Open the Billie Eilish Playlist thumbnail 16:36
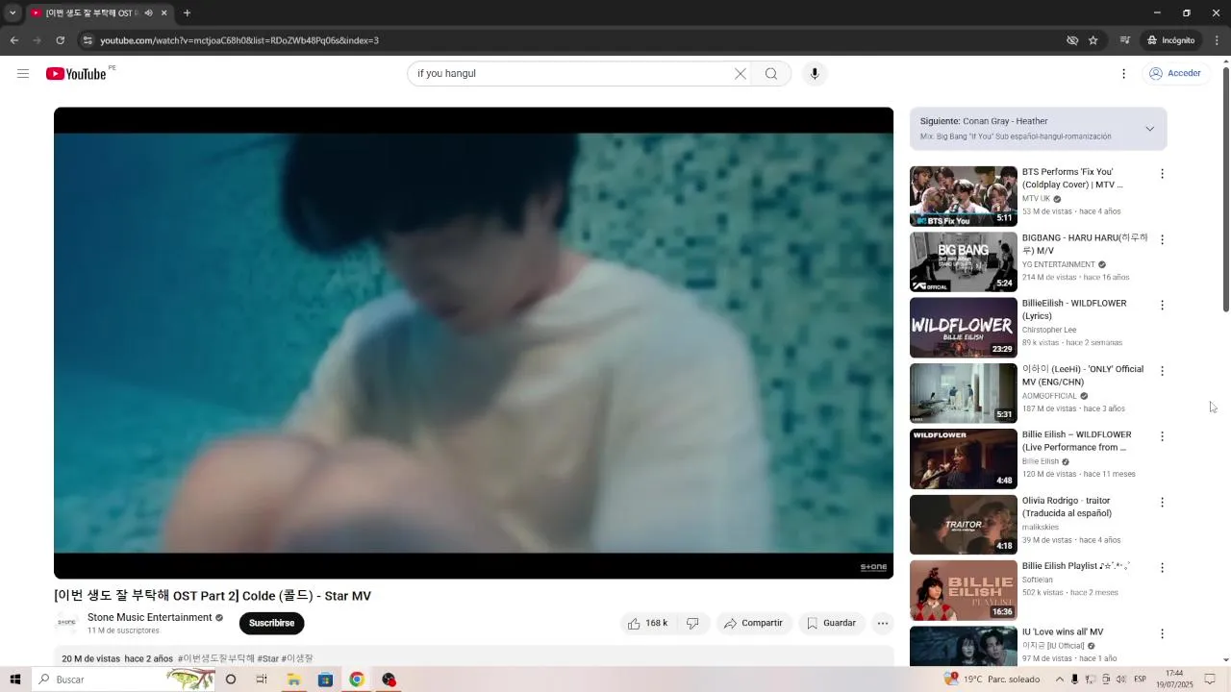 (x=964, y=590)
